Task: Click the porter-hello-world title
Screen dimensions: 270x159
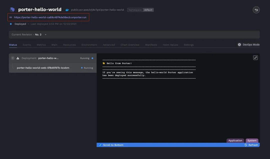Action: tap(40, 9)
